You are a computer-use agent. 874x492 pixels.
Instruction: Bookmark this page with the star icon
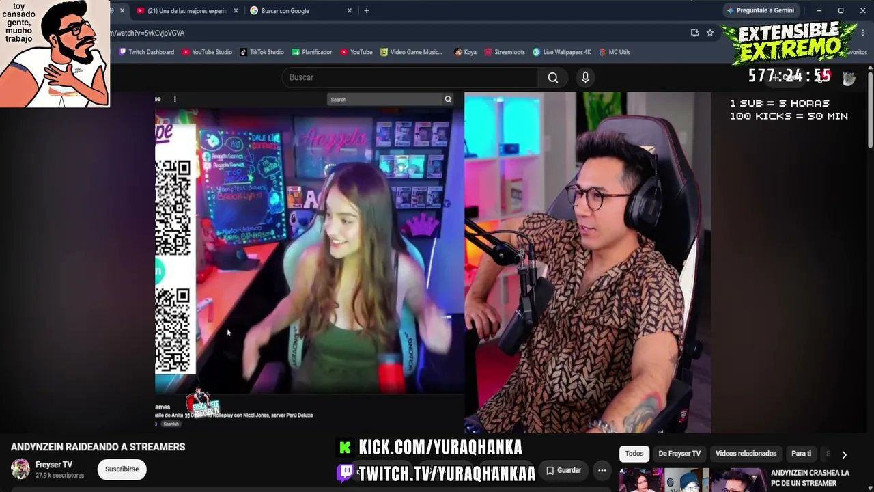coord(710,33)
